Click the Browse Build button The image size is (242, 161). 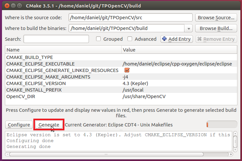[x=216, y=28]
